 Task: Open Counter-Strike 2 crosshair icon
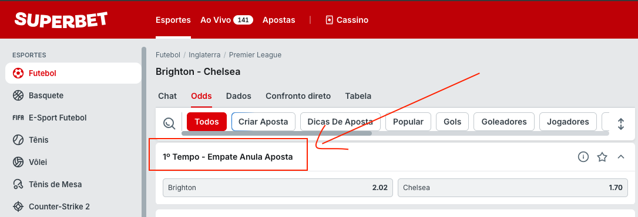[18, 206]
